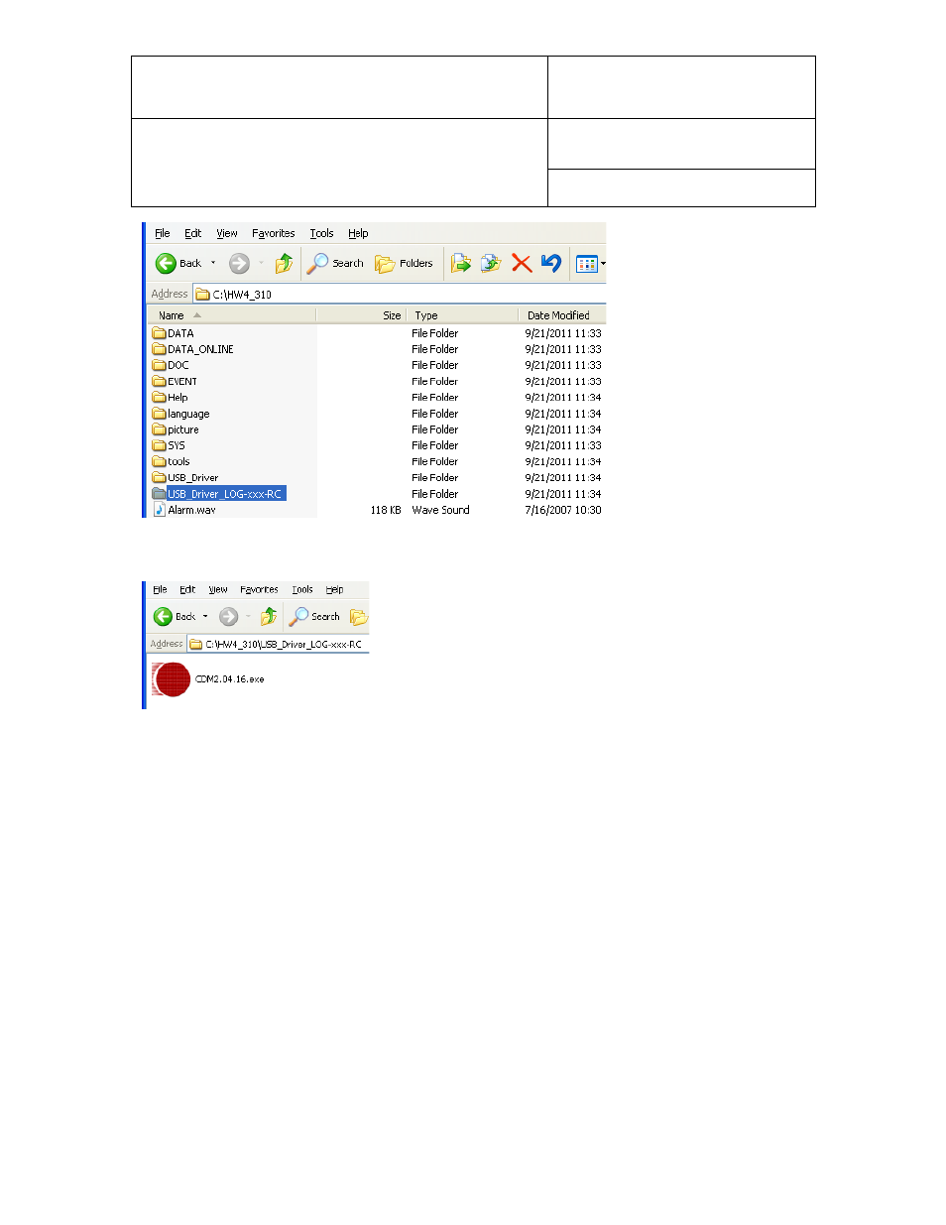Go up one level in USB_Driver_LOG-xxx-RC window

click(269, 617)
